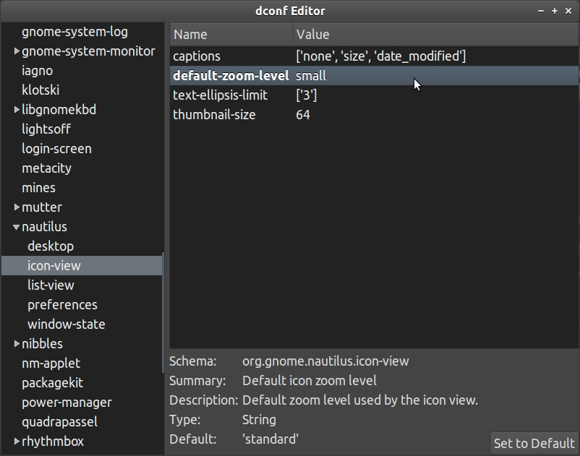Select mutter label in tree
The image size is (580, 456).
click(42, 207)
